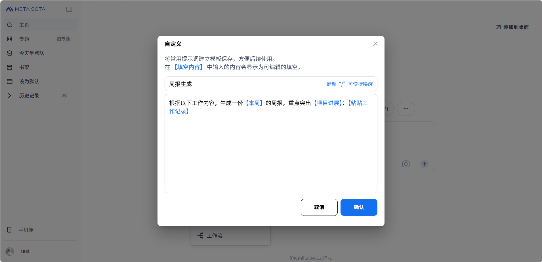Collapse the sidebar panel toggle icon
Viewport: 542px width, 262px height.
coord(69,9)
